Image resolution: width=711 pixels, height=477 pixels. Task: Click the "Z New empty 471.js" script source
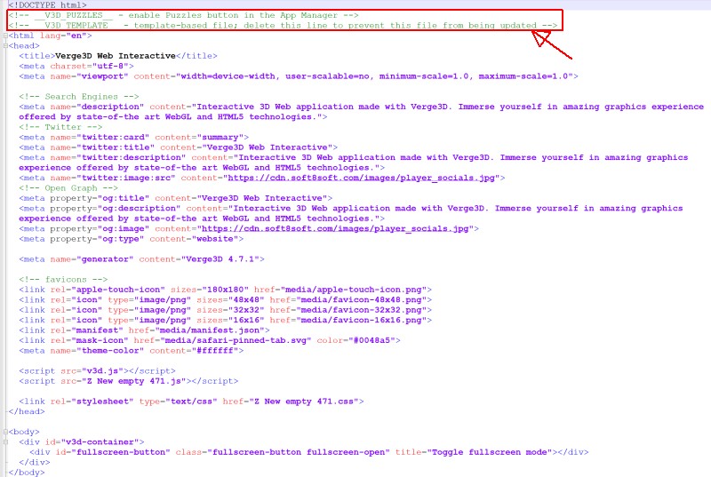point(134,381)
